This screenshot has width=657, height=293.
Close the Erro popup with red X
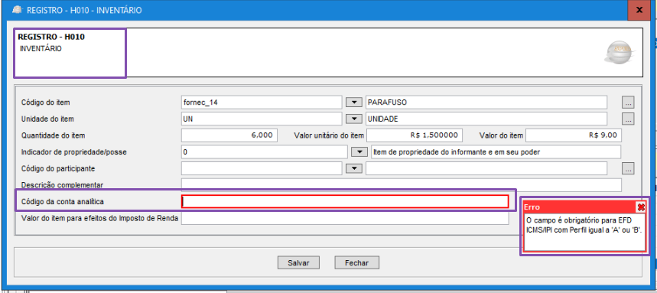pyautogui.click(x=640, y=207)
